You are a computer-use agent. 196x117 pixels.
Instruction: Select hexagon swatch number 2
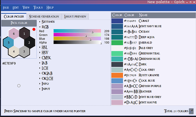(x=29, y=43)
